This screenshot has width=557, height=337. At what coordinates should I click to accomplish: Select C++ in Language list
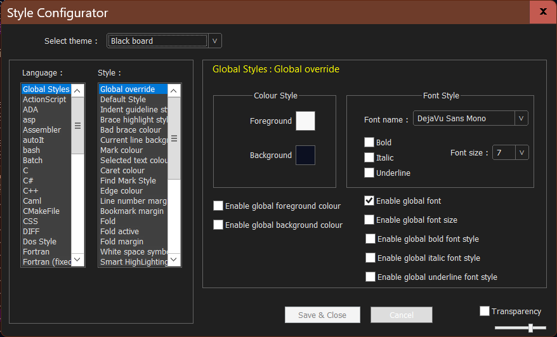point(46,190)
